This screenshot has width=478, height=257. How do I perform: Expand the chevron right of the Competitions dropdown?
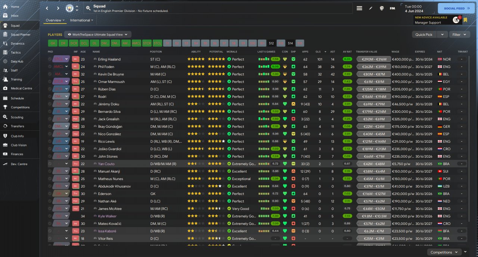coord(465,252)
